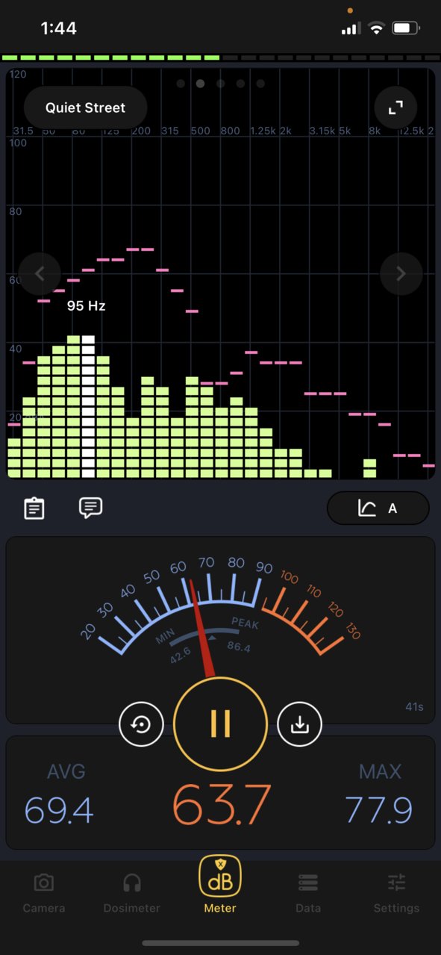Pause the measurement with center button
441x955 pixels.
pyautogui.click(x=220, y=724)
